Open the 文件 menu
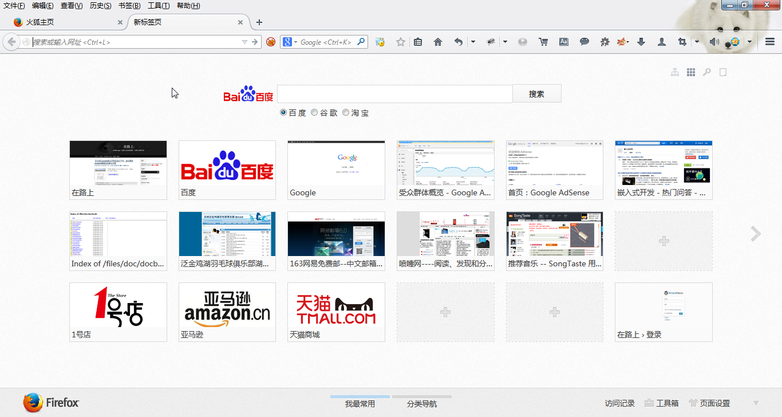The image size is (782, 417). [14, 6]
